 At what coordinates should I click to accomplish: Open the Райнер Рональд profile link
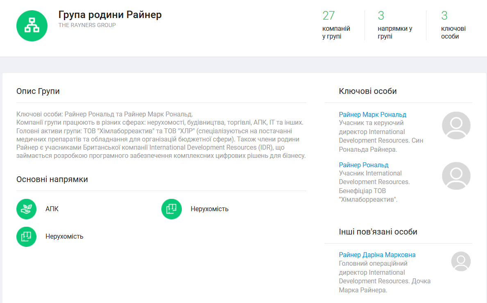364,165
